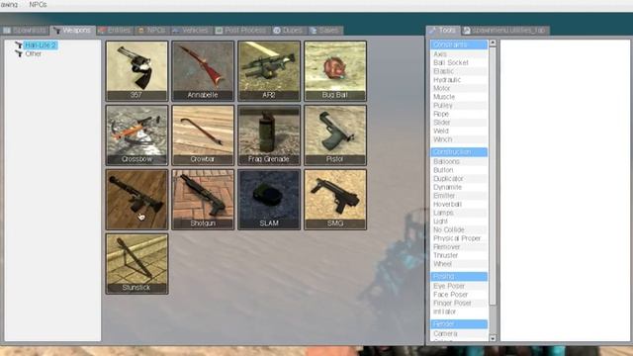The width and height of the screenshot is (633, 356).
Task: Select the Camera render tool
Action: 459,333
